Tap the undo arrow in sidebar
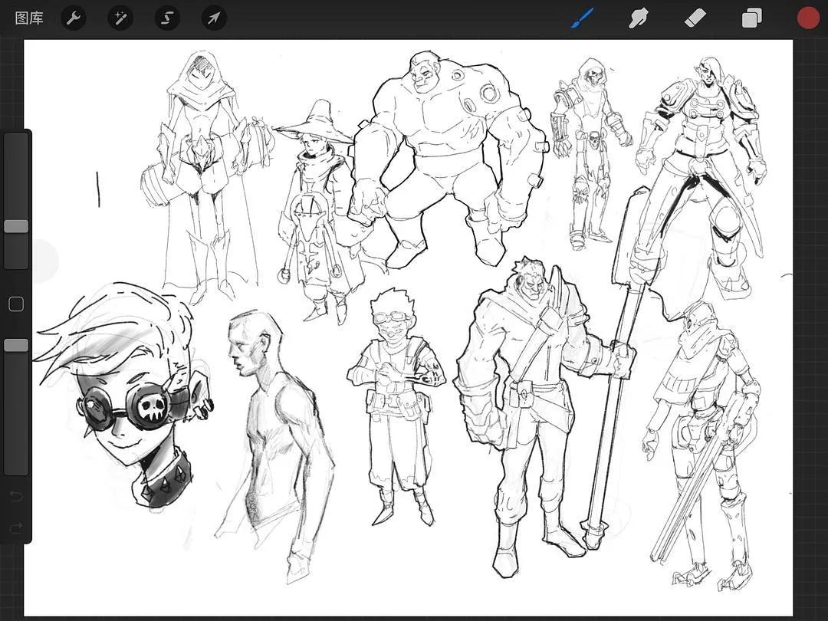This screenshot has width=828, height=621. [x=16, y=497]
